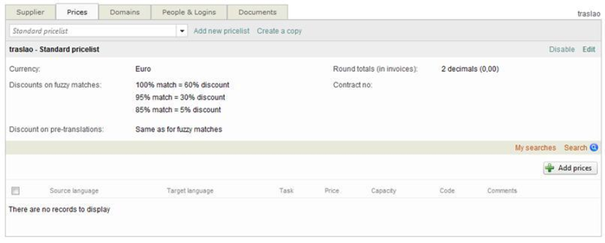The image size is (605, 243).
Task: Sort by Target language column header
Action: coord(190,191)
